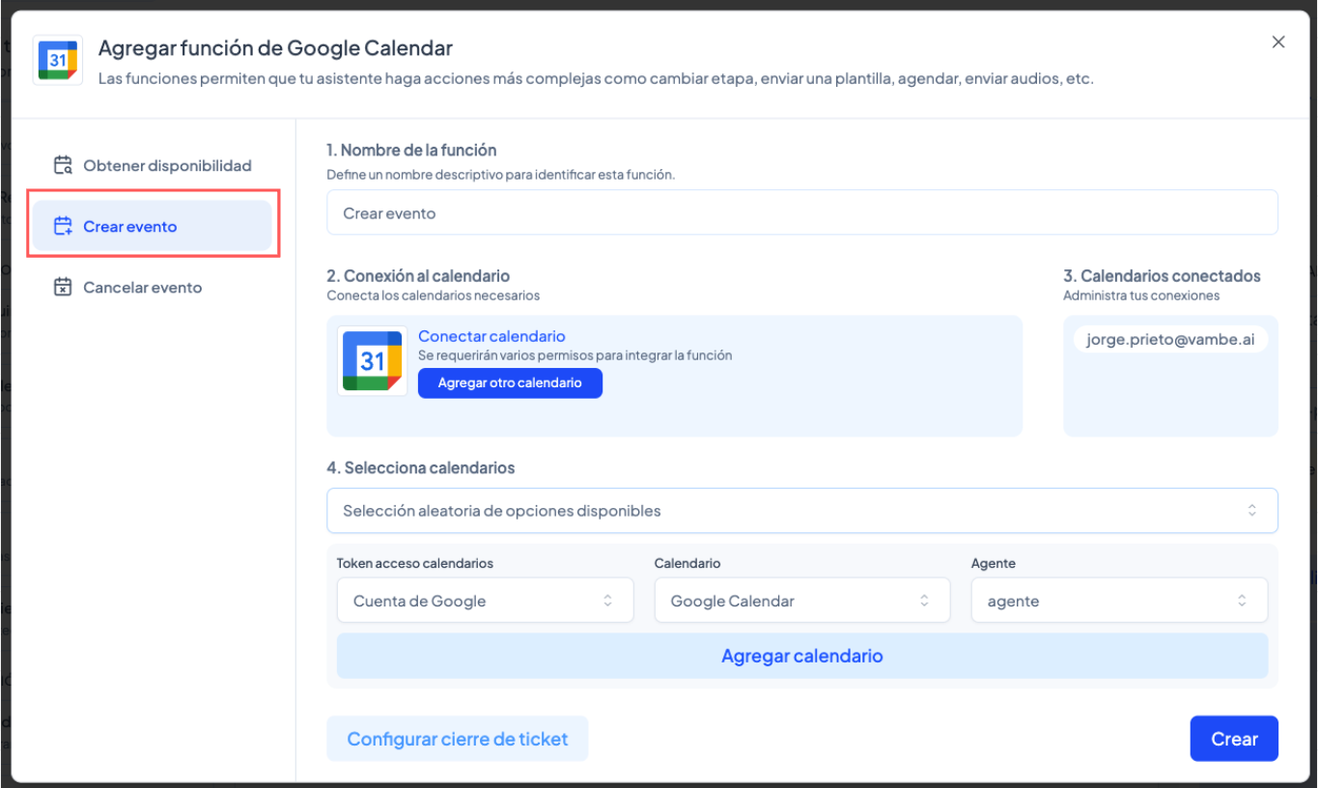Click the function name input field

801,212
